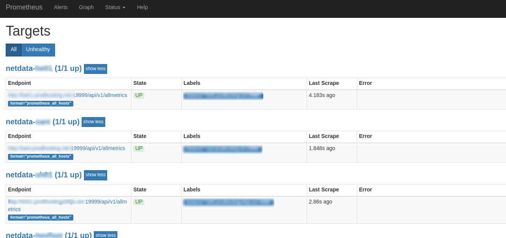Viewport: 506px width, 238px height.
Task: Collapse third netdata group with show less
Action: (95, 175)
